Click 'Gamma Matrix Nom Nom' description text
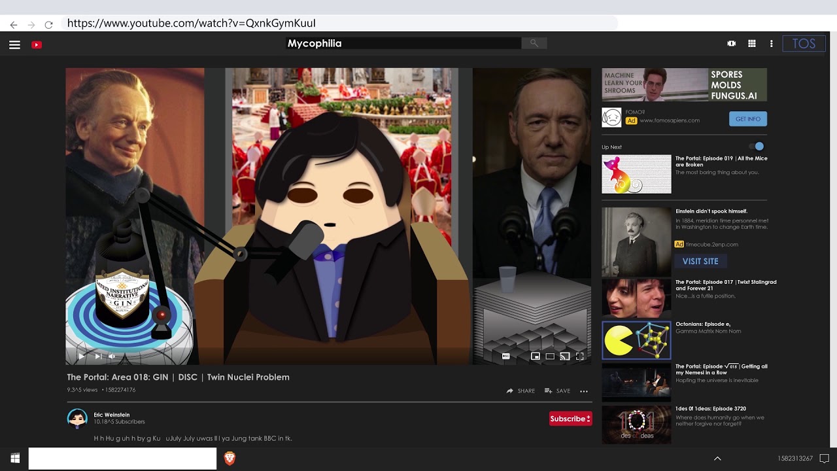This screenshot has height=471, width=837. [x=708, y=331]
